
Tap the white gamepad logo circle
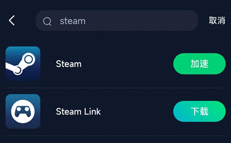pyautogui.click(x=23, y=111)
